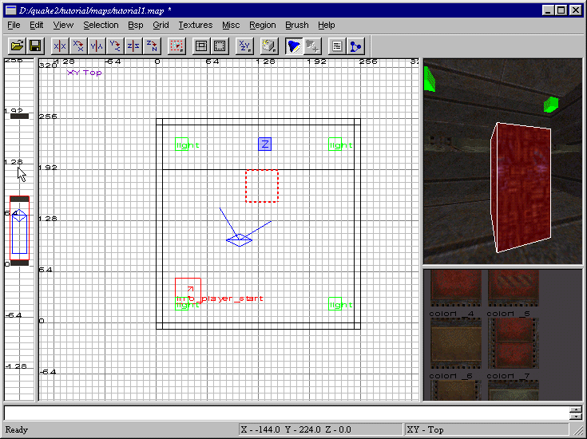Screen dimensions: 587x439
Task: Open the File menu
Action: point(14,25)
